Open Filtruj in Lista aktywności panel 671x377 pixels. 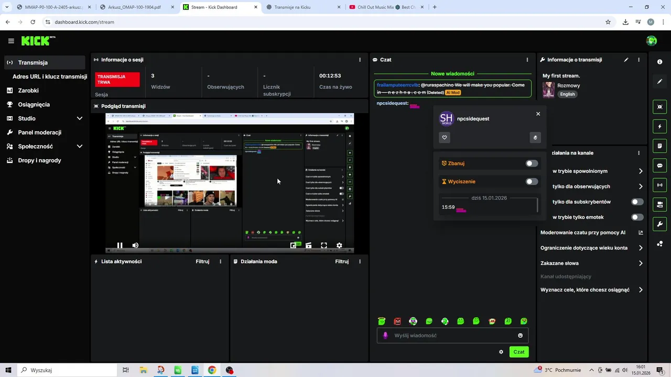202,261
